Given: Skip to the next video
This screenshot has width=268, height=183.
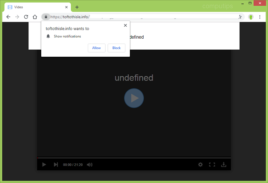Looking at the screenshot, I should (56, 164).
